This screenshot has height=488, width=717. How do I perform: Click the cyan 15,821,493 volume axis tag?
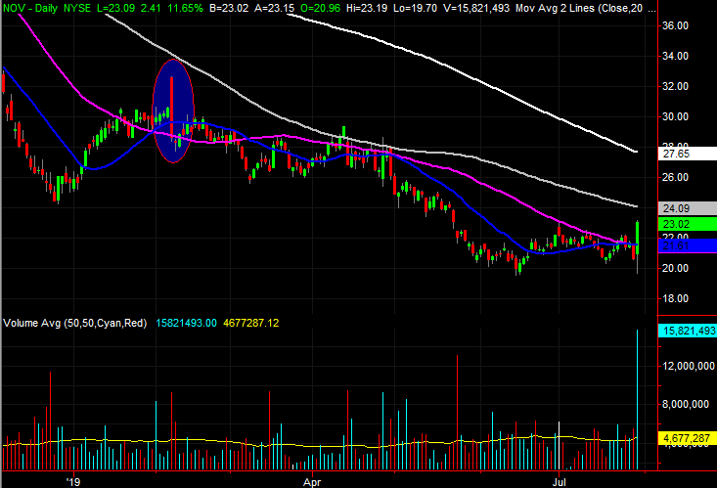pyautogui.click(x=688, y=331)
